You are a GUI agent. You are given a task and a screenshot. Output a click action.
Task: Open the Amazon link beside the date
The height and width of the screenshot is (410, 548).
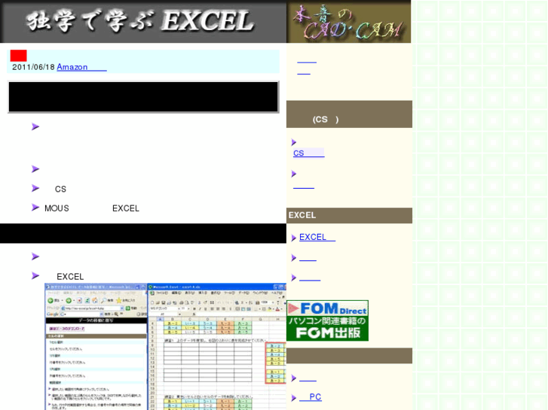[81, 67]
